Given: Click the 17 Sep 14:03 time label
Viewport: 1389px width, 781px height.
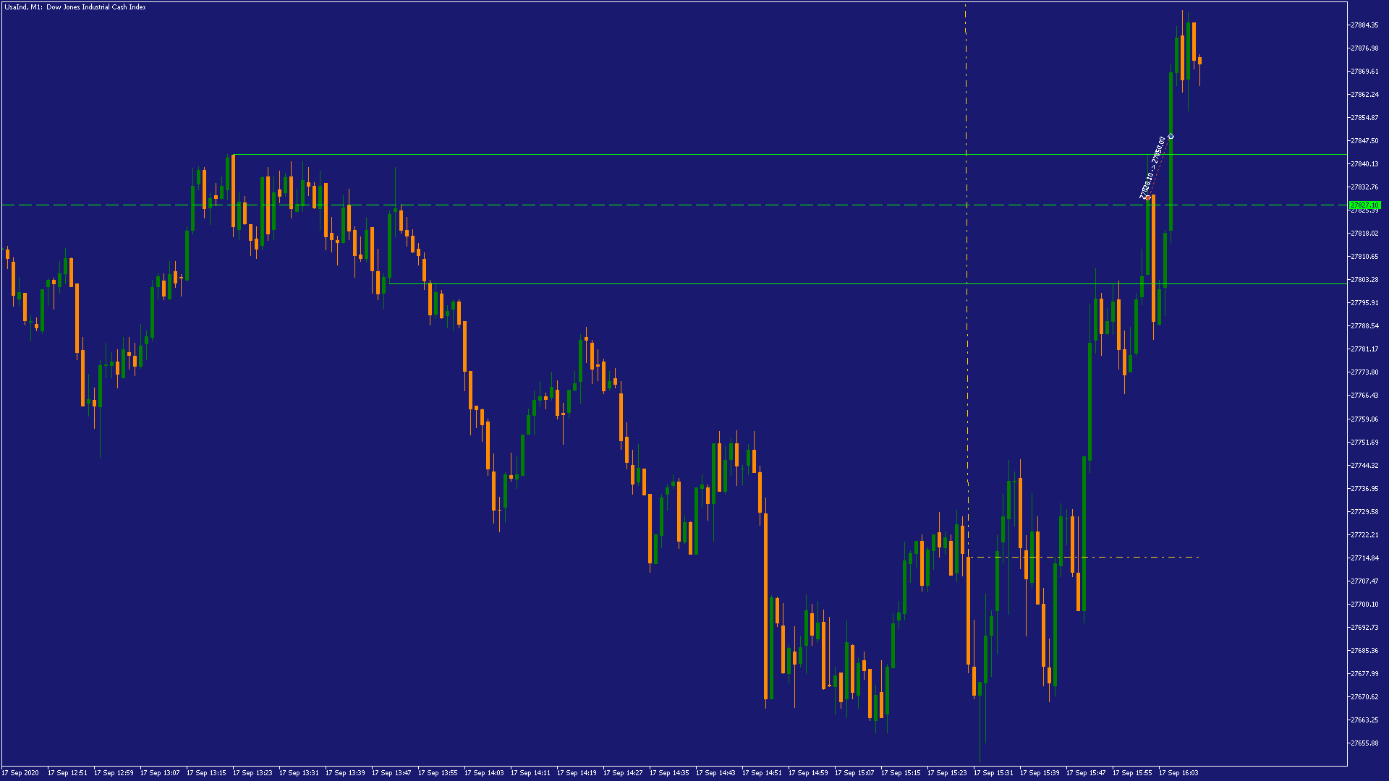Looking at the screenshot, I should coord(484,773).
